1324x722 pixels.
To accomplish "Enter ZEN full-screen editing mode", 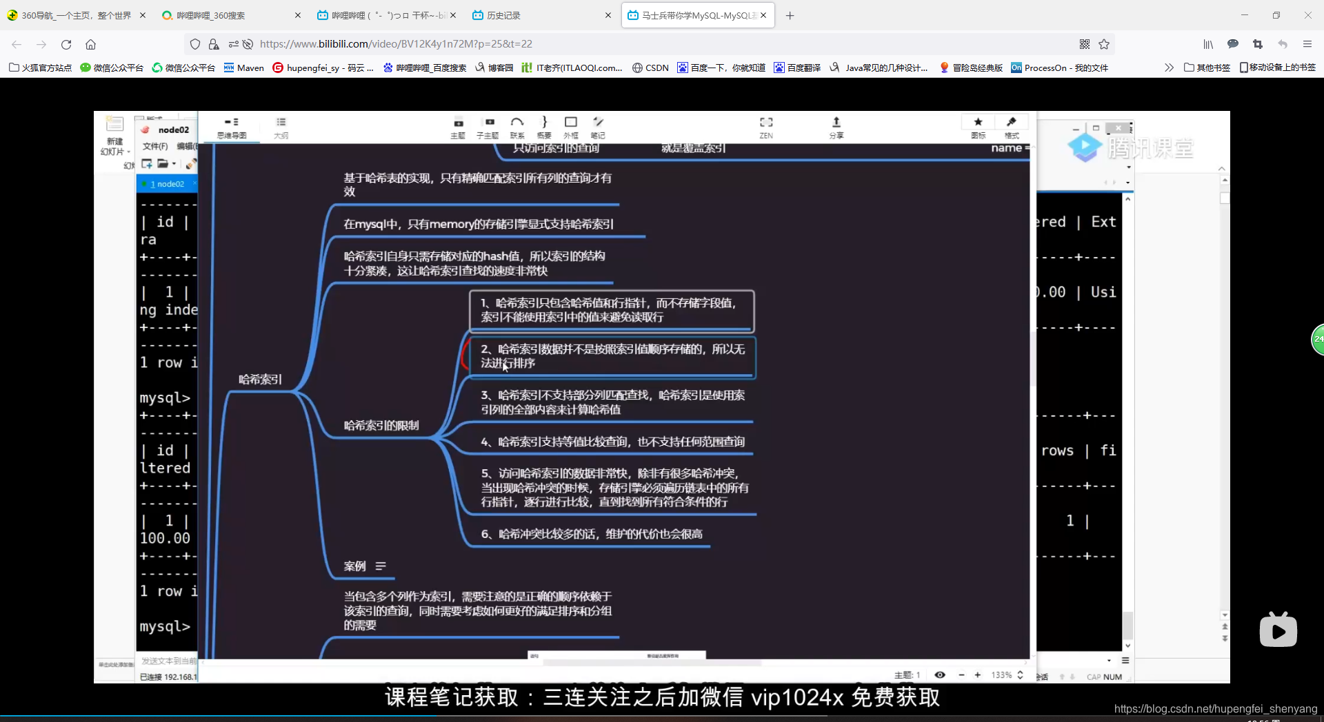I will click(x=766, y=127).
